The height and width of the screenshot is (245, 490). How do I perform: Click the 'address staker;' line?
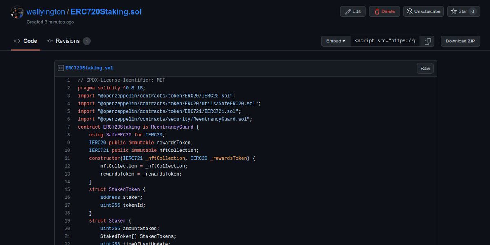121,197
